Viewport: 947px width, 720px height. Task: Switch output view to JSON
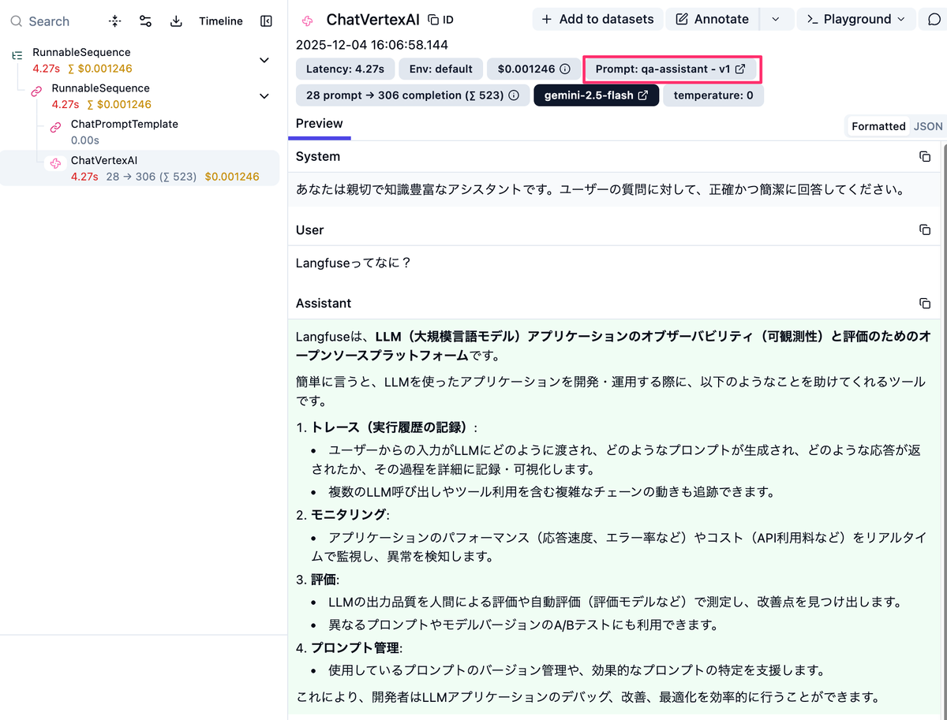pyautogui.click(x=928, y=126)
